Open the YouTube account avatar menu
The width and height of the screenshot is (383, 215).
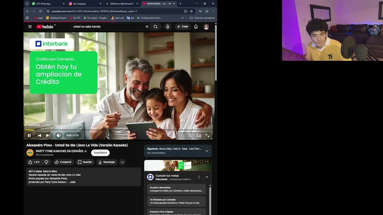tap(206, 27)
